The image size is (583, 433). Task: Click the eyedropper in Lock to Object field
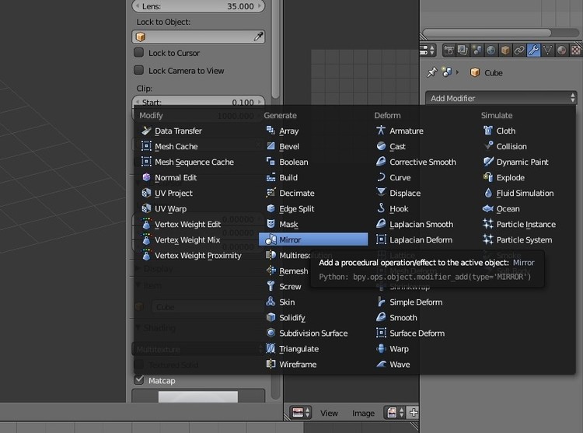click(x=259, y=37)
